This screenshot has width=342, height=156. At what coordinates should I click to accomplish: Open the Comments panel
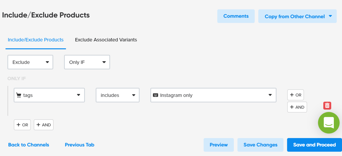point(236,16)
